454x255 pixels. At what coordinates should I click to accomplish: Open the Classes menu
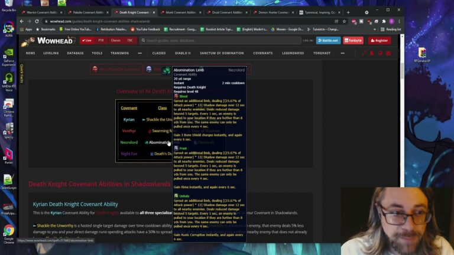[x=159, y=53]
